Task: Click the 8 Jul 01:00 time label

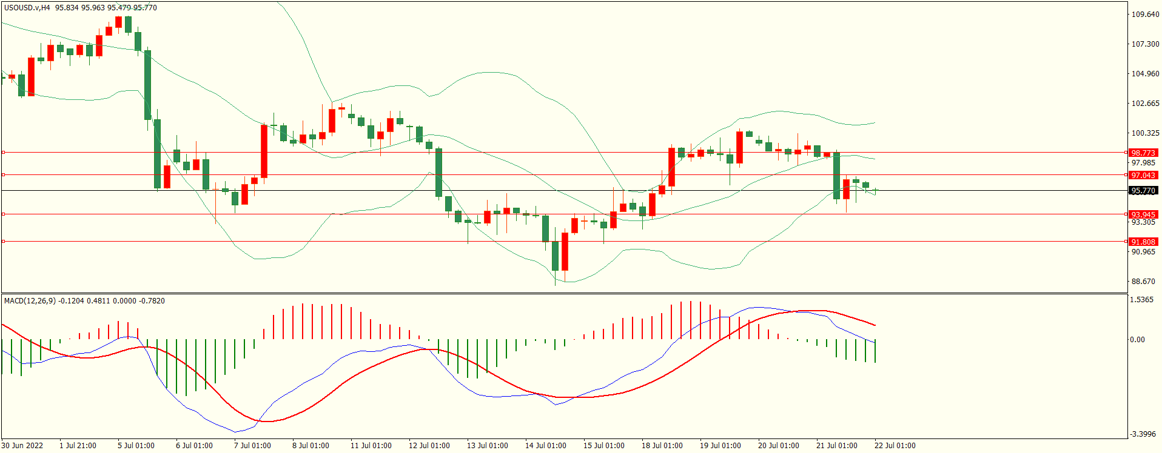Action: (x=311, y=446)
